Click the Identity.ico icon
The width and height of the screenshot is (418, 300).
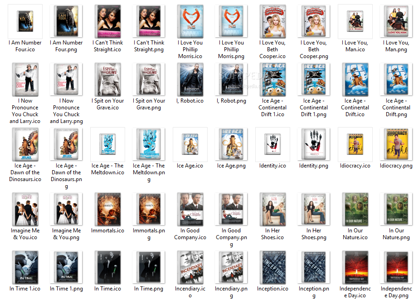(273, 144)
